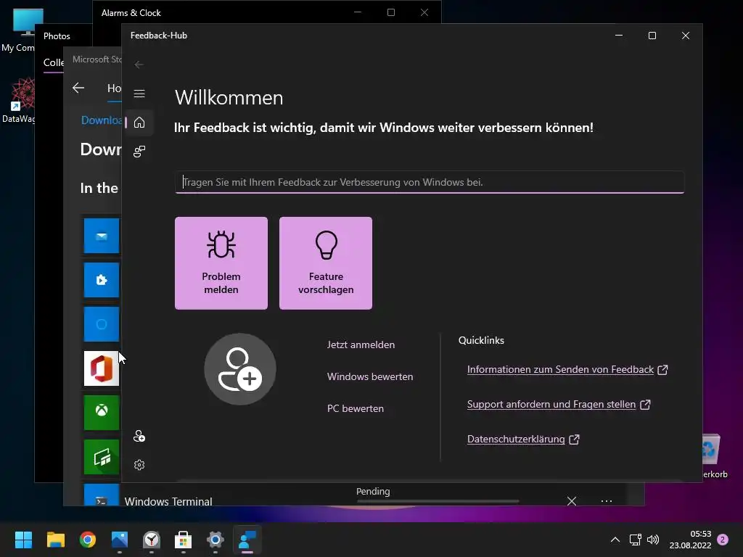743x557 pixels.
Task: Open Informationen zum Senden von Feedback link
Action: (x=567, y=369)
